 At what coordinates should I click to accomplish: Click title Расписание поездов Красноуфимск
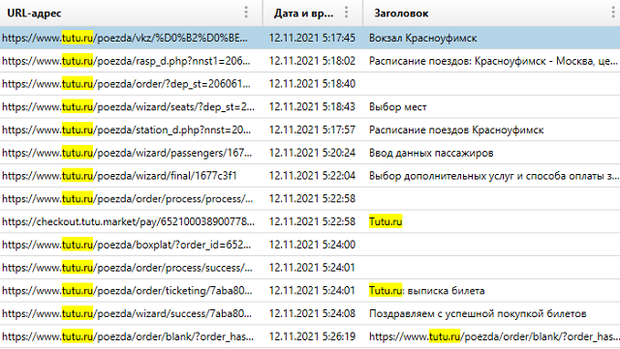pos(456,130)
